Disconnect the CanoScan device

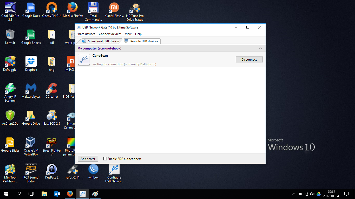click(249, 60)
